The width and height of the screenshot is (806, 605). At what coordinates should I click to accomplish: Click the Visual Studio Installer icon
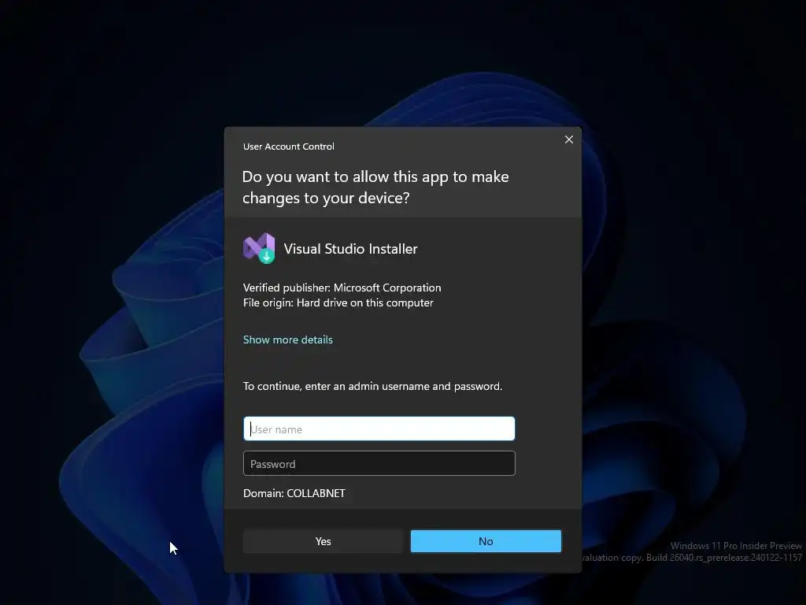[259, 248]
